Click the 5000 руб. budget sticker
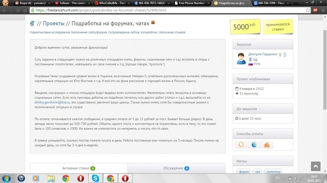The height and width of the screenshot is (183, 327). [245, 27]
